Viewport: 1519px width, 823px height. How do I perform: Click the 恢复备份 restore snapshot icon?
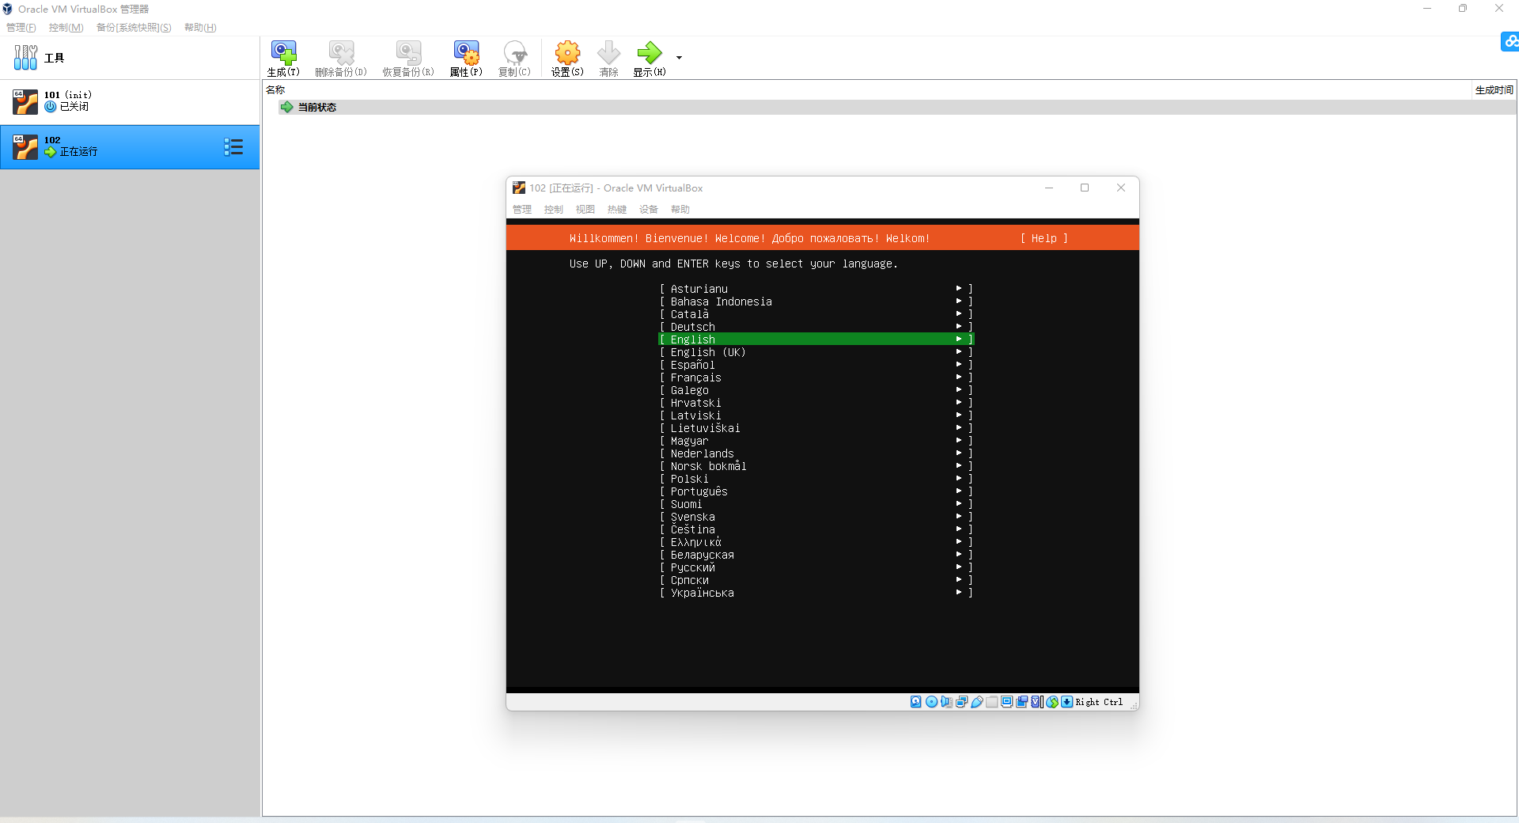click(408, 59)
